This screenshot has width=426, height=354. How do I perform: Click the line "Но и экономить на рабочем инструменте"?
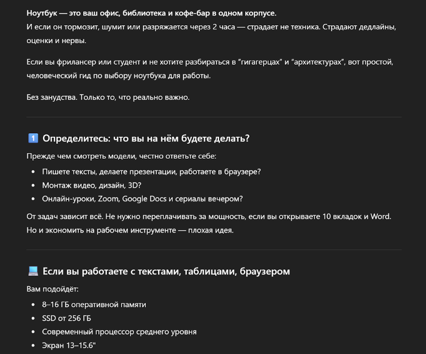click(x=130, y=230)
